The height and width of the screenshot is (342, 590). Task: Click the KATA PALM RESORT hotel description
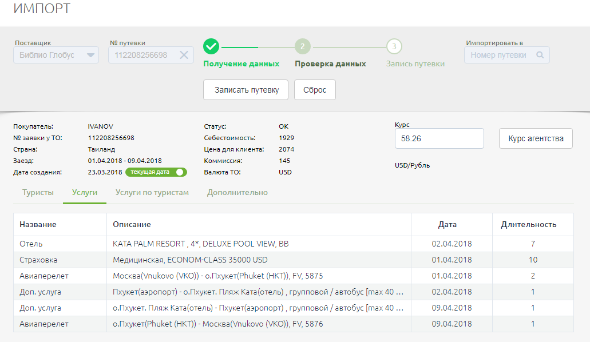click(201, 244)
